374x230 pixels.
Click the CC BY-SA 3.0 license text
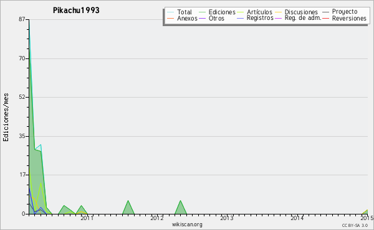click(355, 225)
